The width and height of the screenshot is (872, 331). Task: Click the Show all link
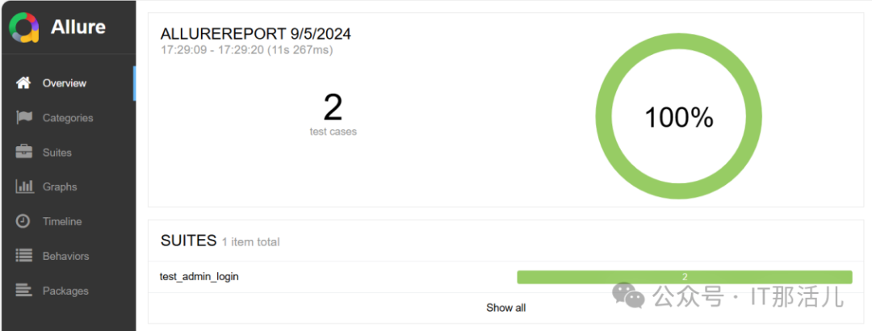505,308
